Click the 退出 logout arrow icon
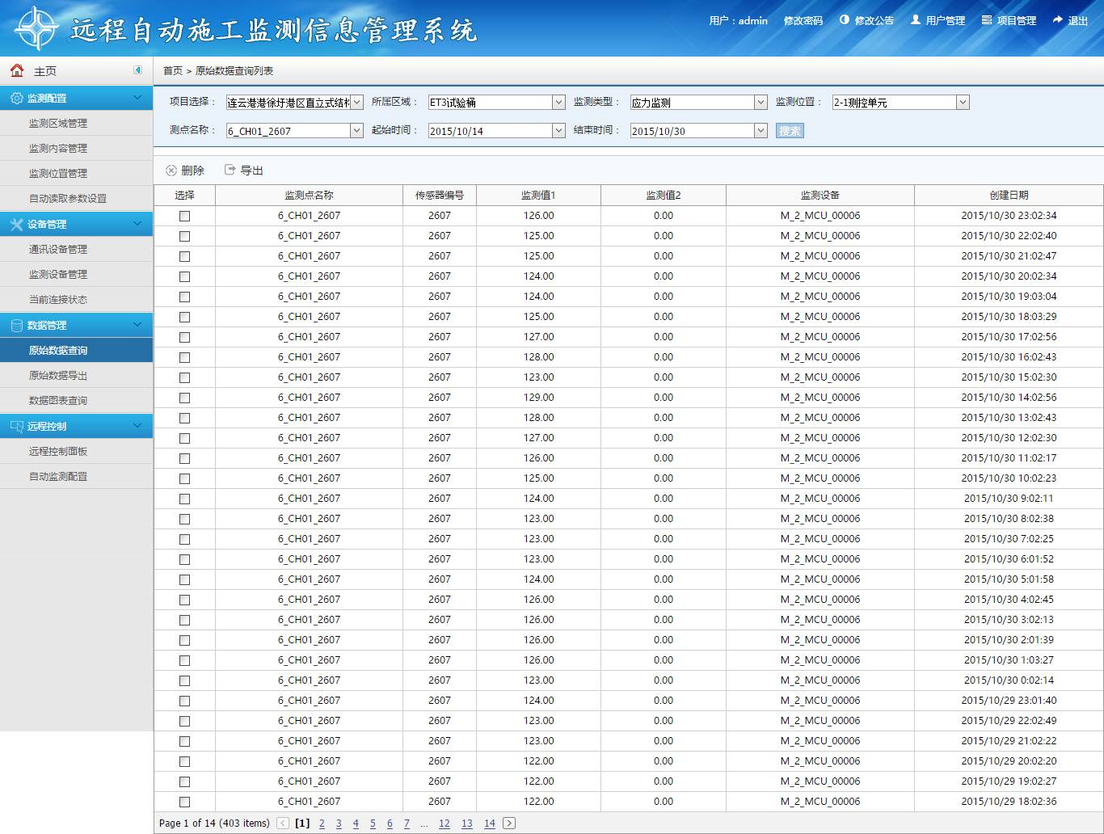This screenshot has height=834, width=1104. tap(1058, 19)
